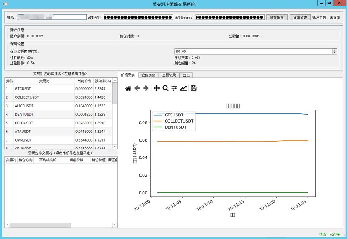Click the 保证金额度 spinner arrows
The width and height of the screenshot is (347, 239).
(334, 51)
